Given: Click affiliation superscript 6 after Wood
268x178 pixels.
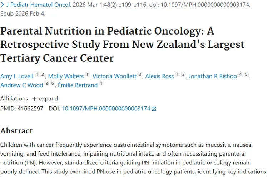Looking at the screenshot, I should click(52, 83).
